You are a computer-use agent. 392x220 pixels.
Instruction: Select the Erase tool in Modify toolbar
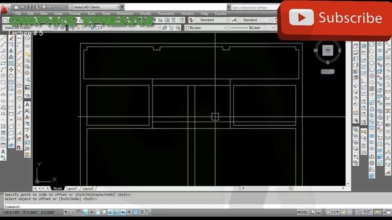(11, 38)
